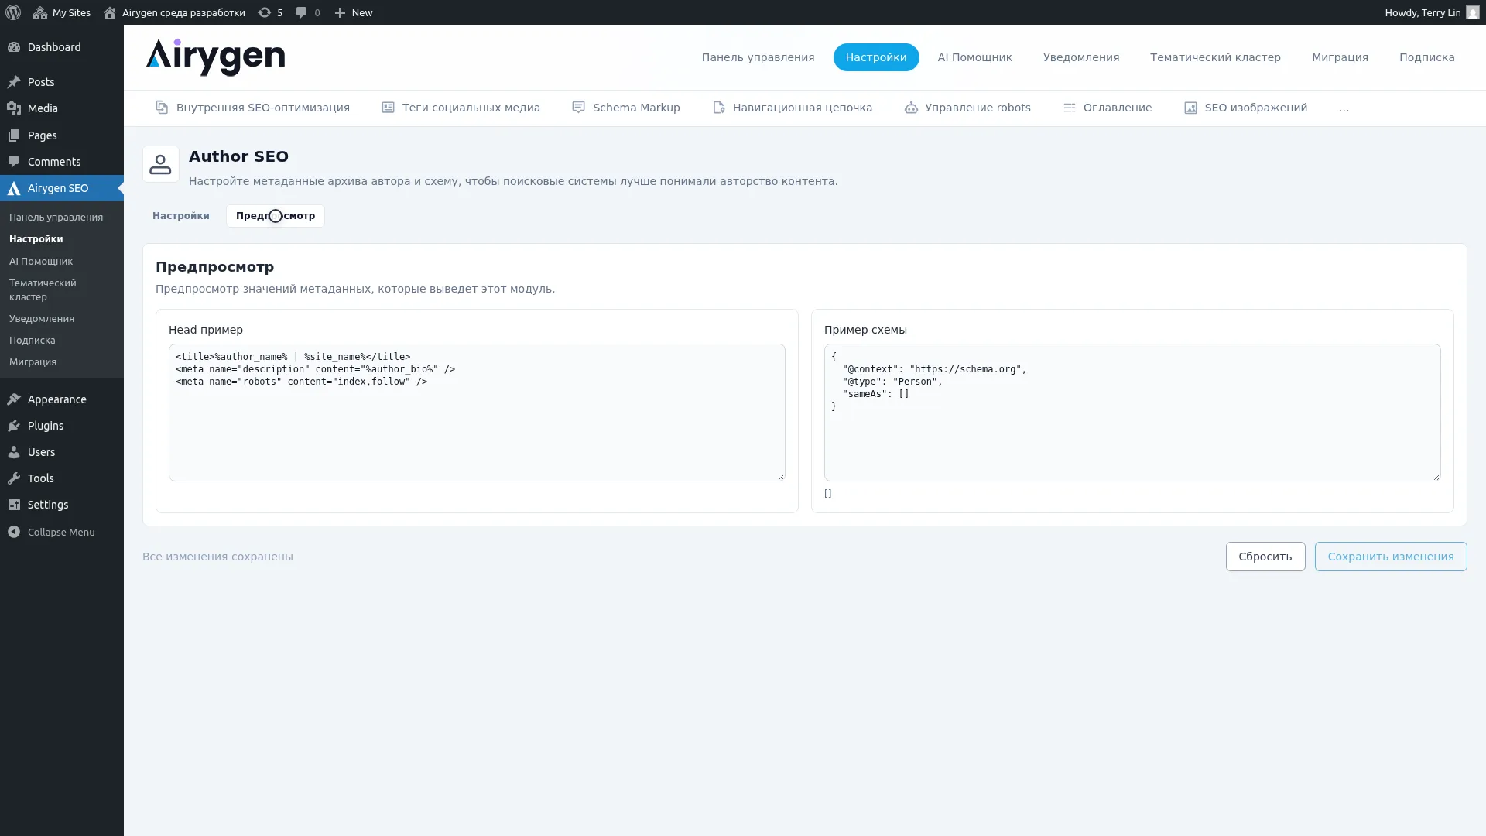Click the Предпросмотр section heading
The width and height of the screenshot is (1486, 836).
[215, 267]
